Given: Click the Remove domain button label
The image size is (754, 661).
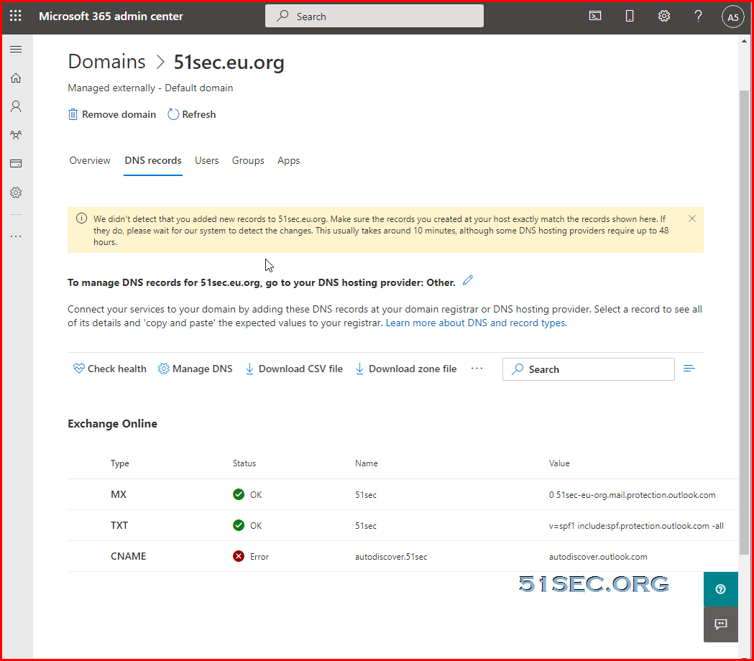Looking at the screenshot, I should coord(119,114).
